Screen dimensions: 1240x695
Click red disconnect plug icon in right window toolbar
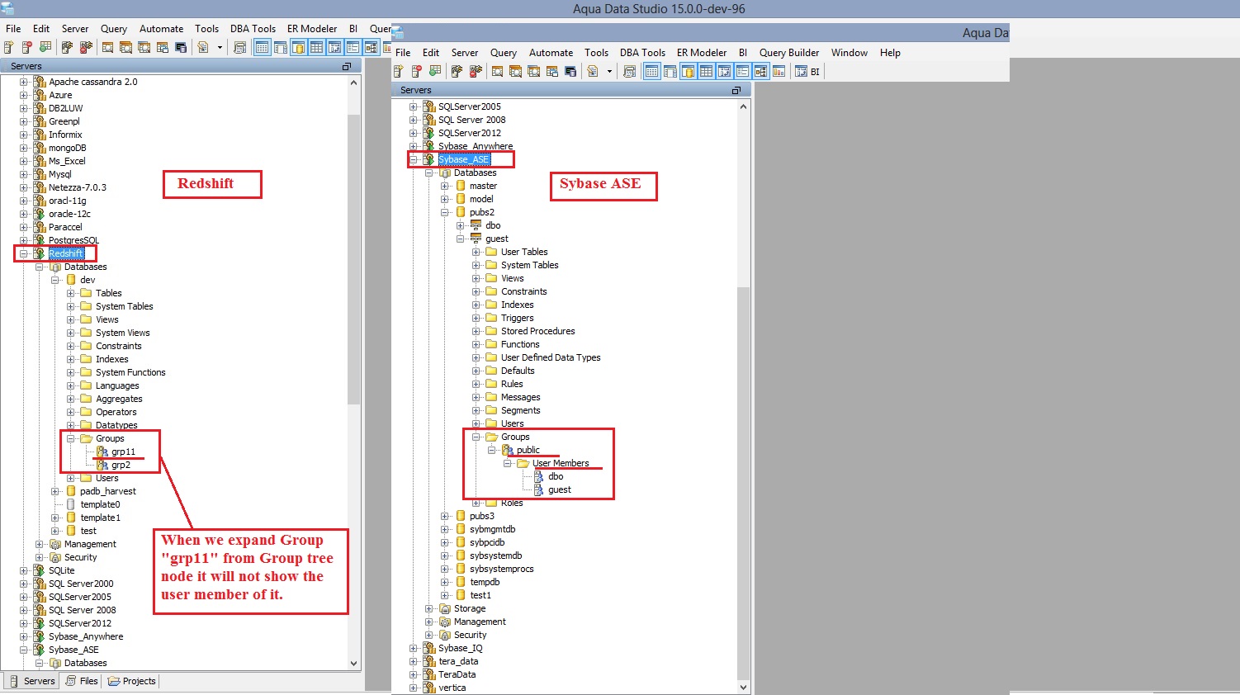[x=476, y=72]
